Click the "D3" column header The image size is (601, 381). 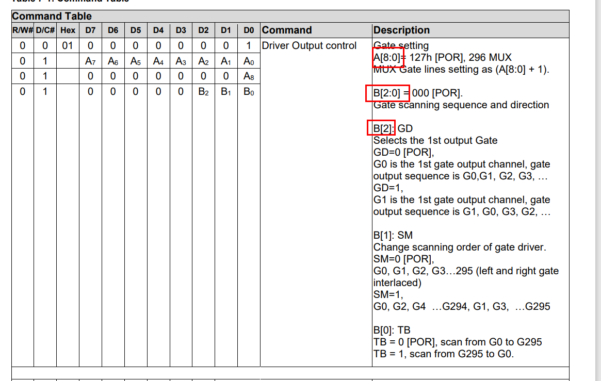tap(181, 30)
